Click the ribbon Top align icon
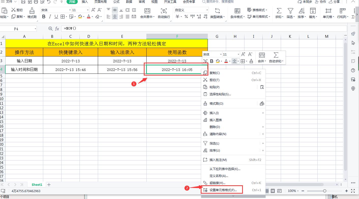The height and width of the screenshot is (199, 359). tap(108, 10)
